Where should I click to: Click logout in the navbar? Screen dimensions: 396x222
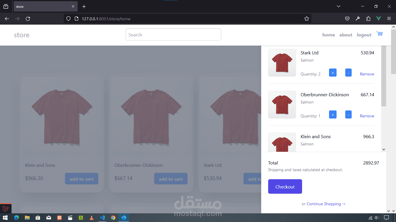[x=364, y=35]
